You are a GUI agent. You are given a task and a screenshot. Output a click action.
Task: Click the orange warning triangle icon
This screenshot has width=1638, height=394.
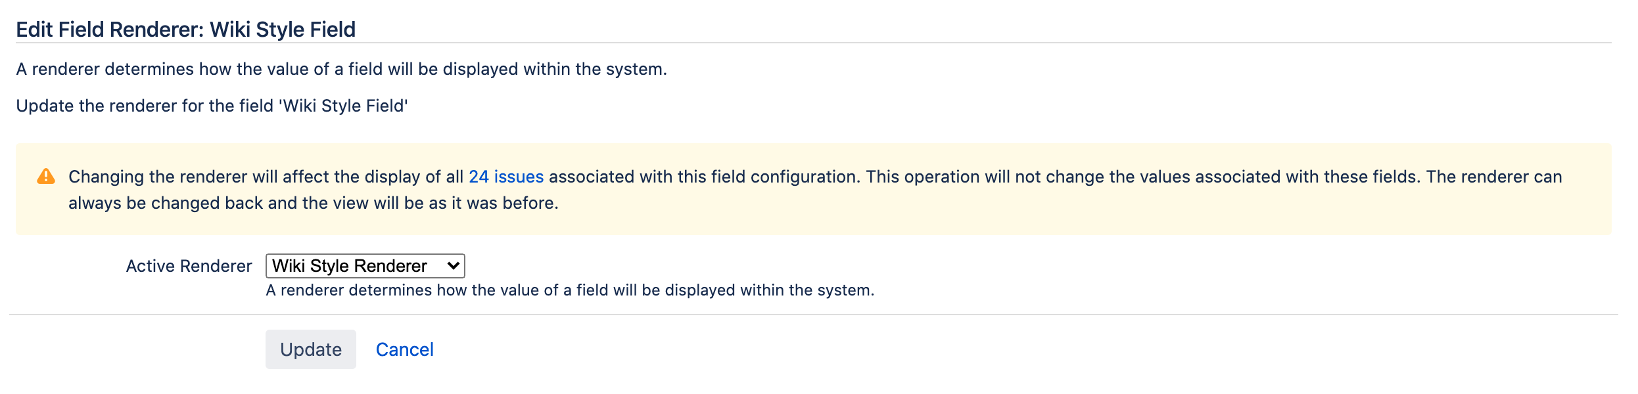pos(46,177)
